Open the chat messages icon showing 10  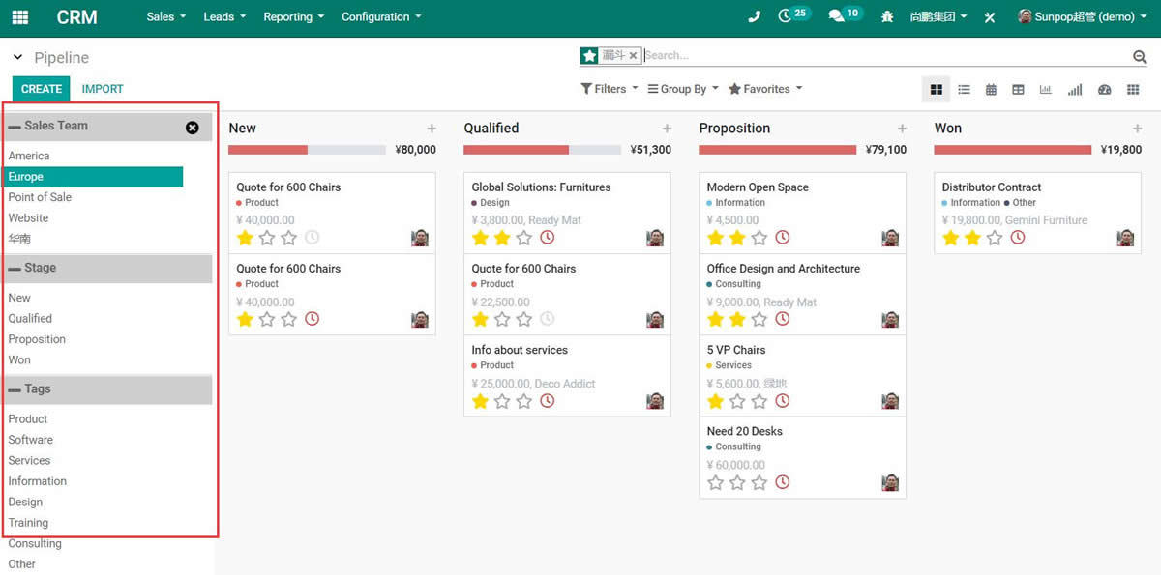click(x=837, y=17)
